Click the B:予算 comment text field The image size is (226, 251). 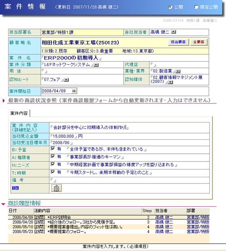tap(107, 149)
